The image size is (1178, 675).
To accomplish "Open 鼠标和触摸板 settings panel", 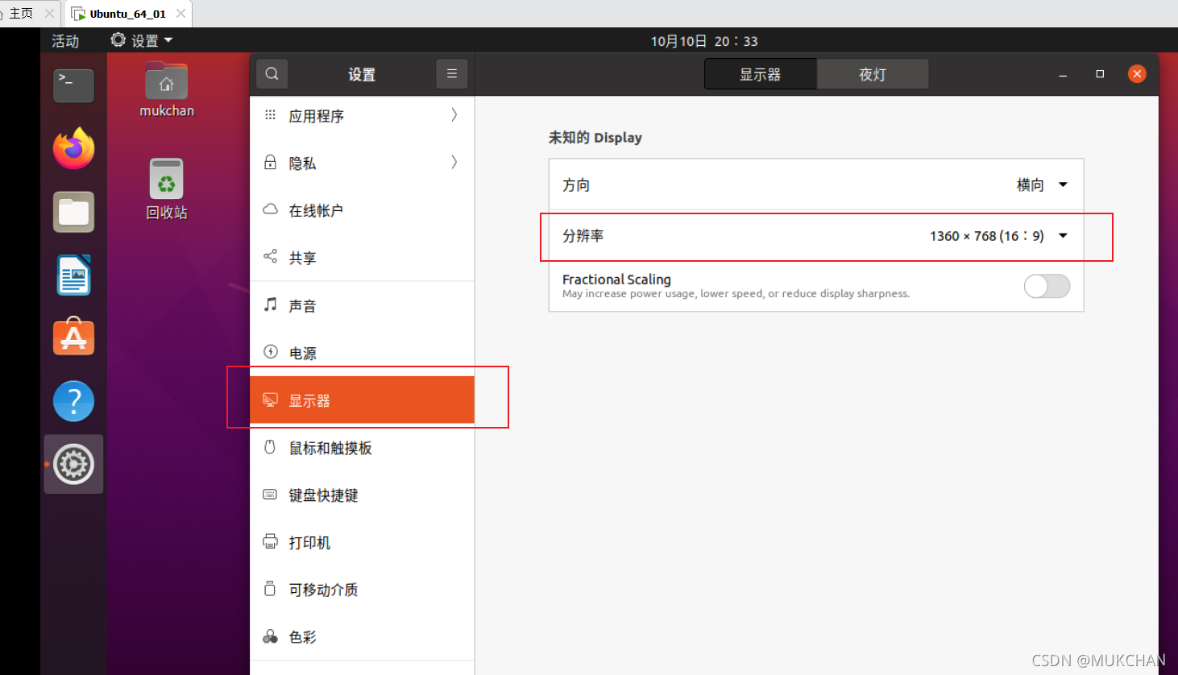I will [x=362, y=448].
